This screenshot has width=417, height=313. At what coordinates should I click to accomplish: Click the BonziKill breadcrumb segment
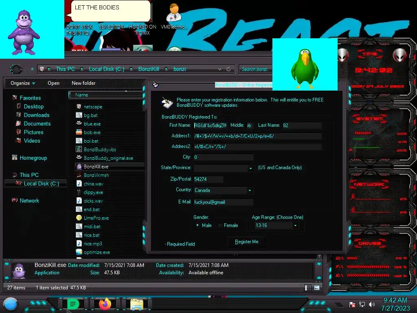tap(149, 69)
